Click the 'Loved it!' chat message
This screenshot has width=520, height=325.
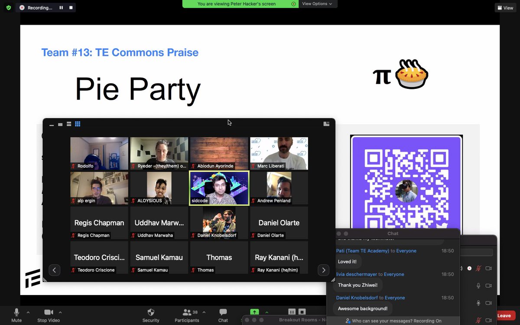click(347, 262)
